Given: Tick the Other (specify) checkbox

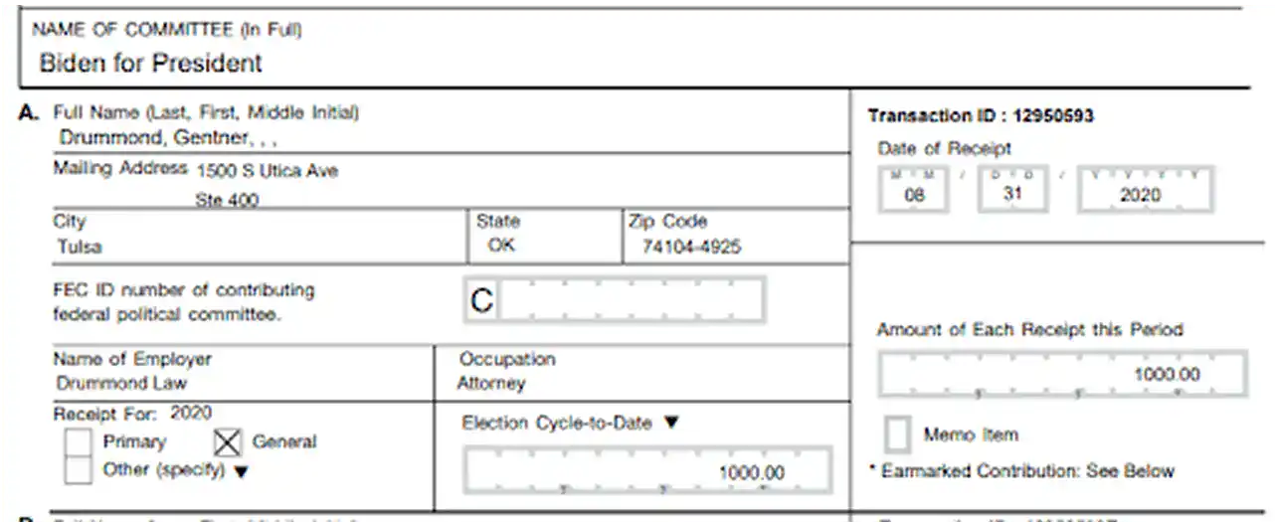Looking at the screenshot, I should [78, 470].
